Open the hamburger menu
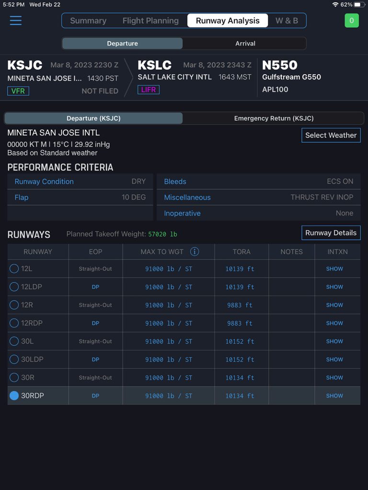Image resolution: width=368 pixels, height=490 pixels. pyautogui.click(x=16, y=21)
